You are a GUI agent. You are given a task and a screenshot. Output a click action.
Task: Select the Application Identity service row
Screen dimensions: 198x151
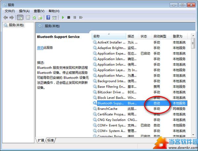pyautogui.click(x=140, y=59)
